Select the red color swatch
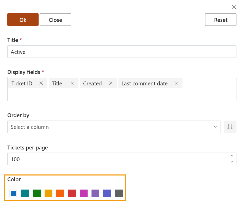Screen dimensions: 244x207 [72, 193]
